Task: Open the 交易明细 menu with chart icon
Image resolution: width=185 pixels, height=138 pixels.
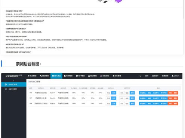Action: [x=105, y=76]
